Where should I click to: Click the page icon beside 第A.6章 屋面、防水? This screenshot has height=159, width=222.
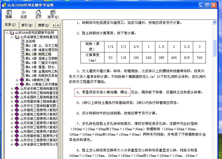(23, 67)
